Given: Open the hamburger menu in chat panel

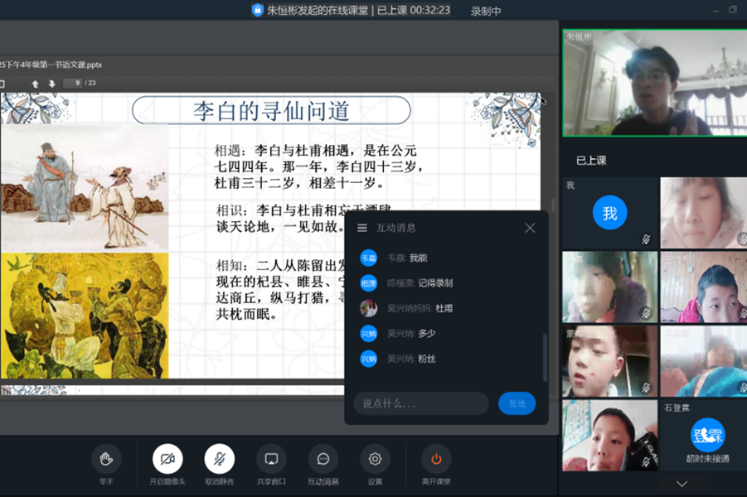Looking at the screenshot, I should (361, 228).
